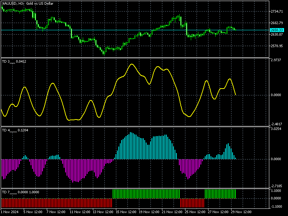288x216 pixels.
Task: Click the highest peak of the yellow TD 3 line
Action: [x=132, y=64]
